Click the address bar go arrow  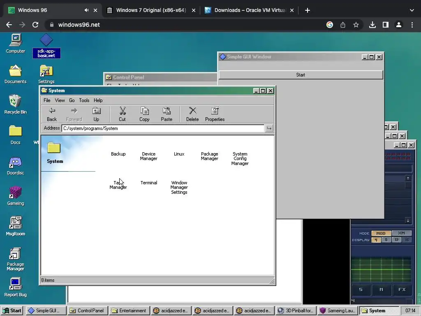pos(269,128)
